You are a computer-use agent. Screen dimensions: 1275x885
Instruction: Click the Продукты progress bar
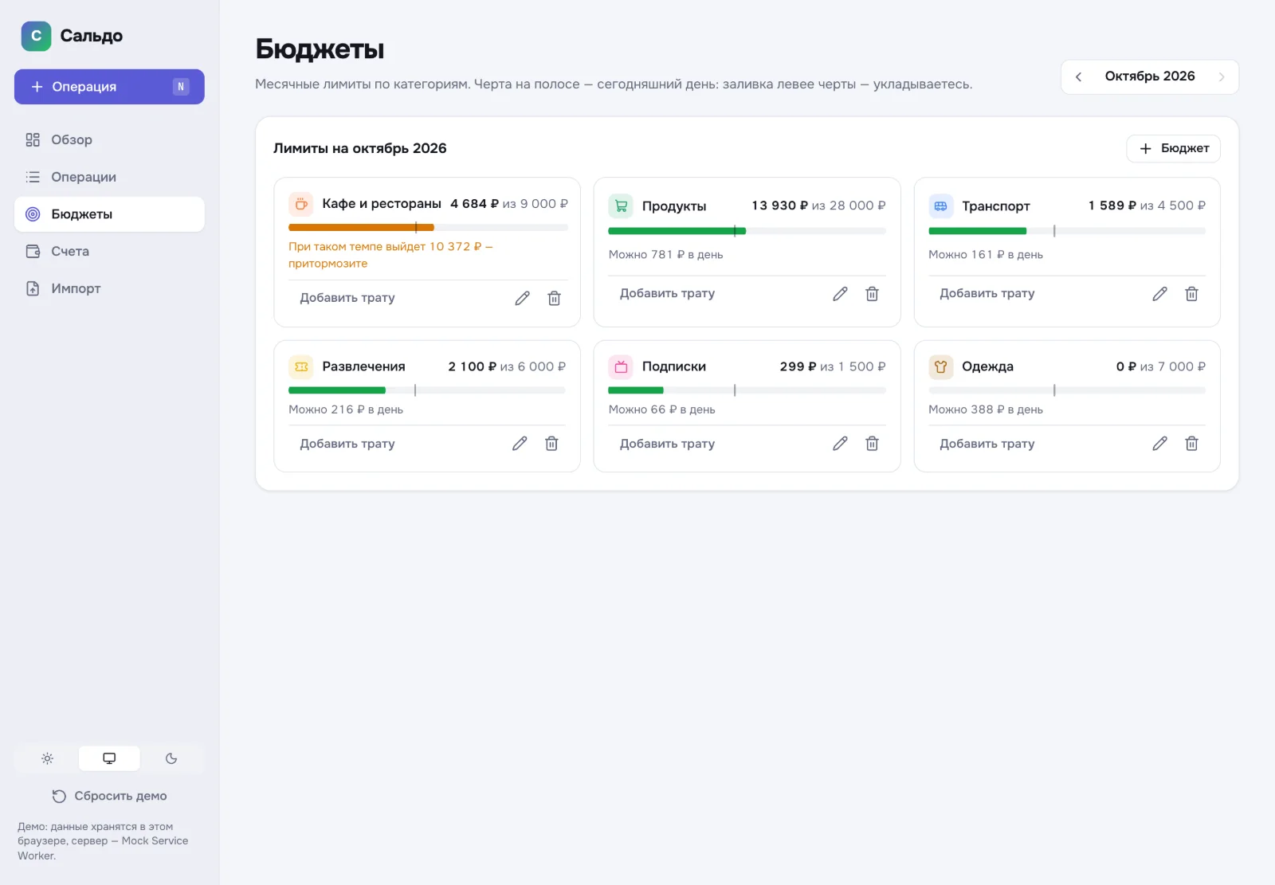coord(747,231)
